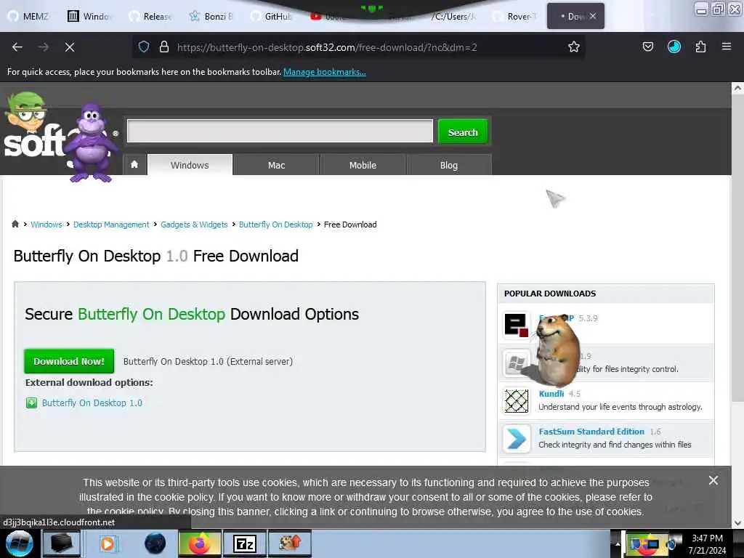Open the blue circular profile icon
744x558 pixels.
coord(674,46)
